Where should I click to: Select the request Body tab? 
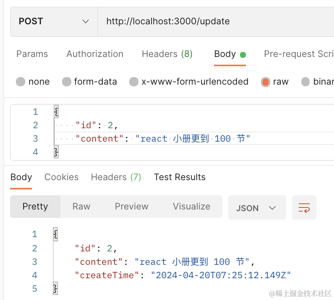coord(225,54)
